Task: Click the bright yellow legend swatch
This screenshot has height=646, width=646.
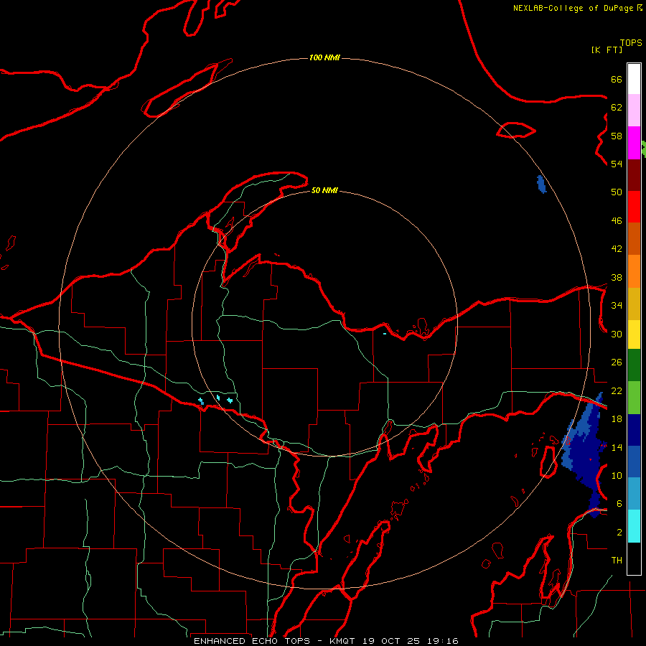Action: click(x=634, y=334)
